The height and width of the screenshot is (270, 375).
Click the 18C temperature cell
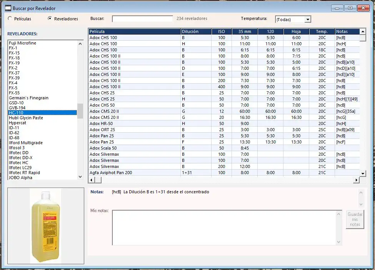[x=322, y=50]
